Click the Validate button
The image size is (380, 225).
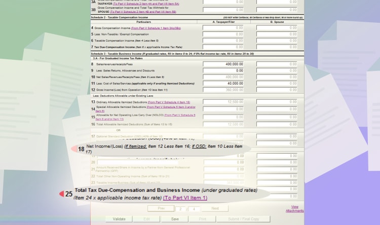tap(119, 219)
